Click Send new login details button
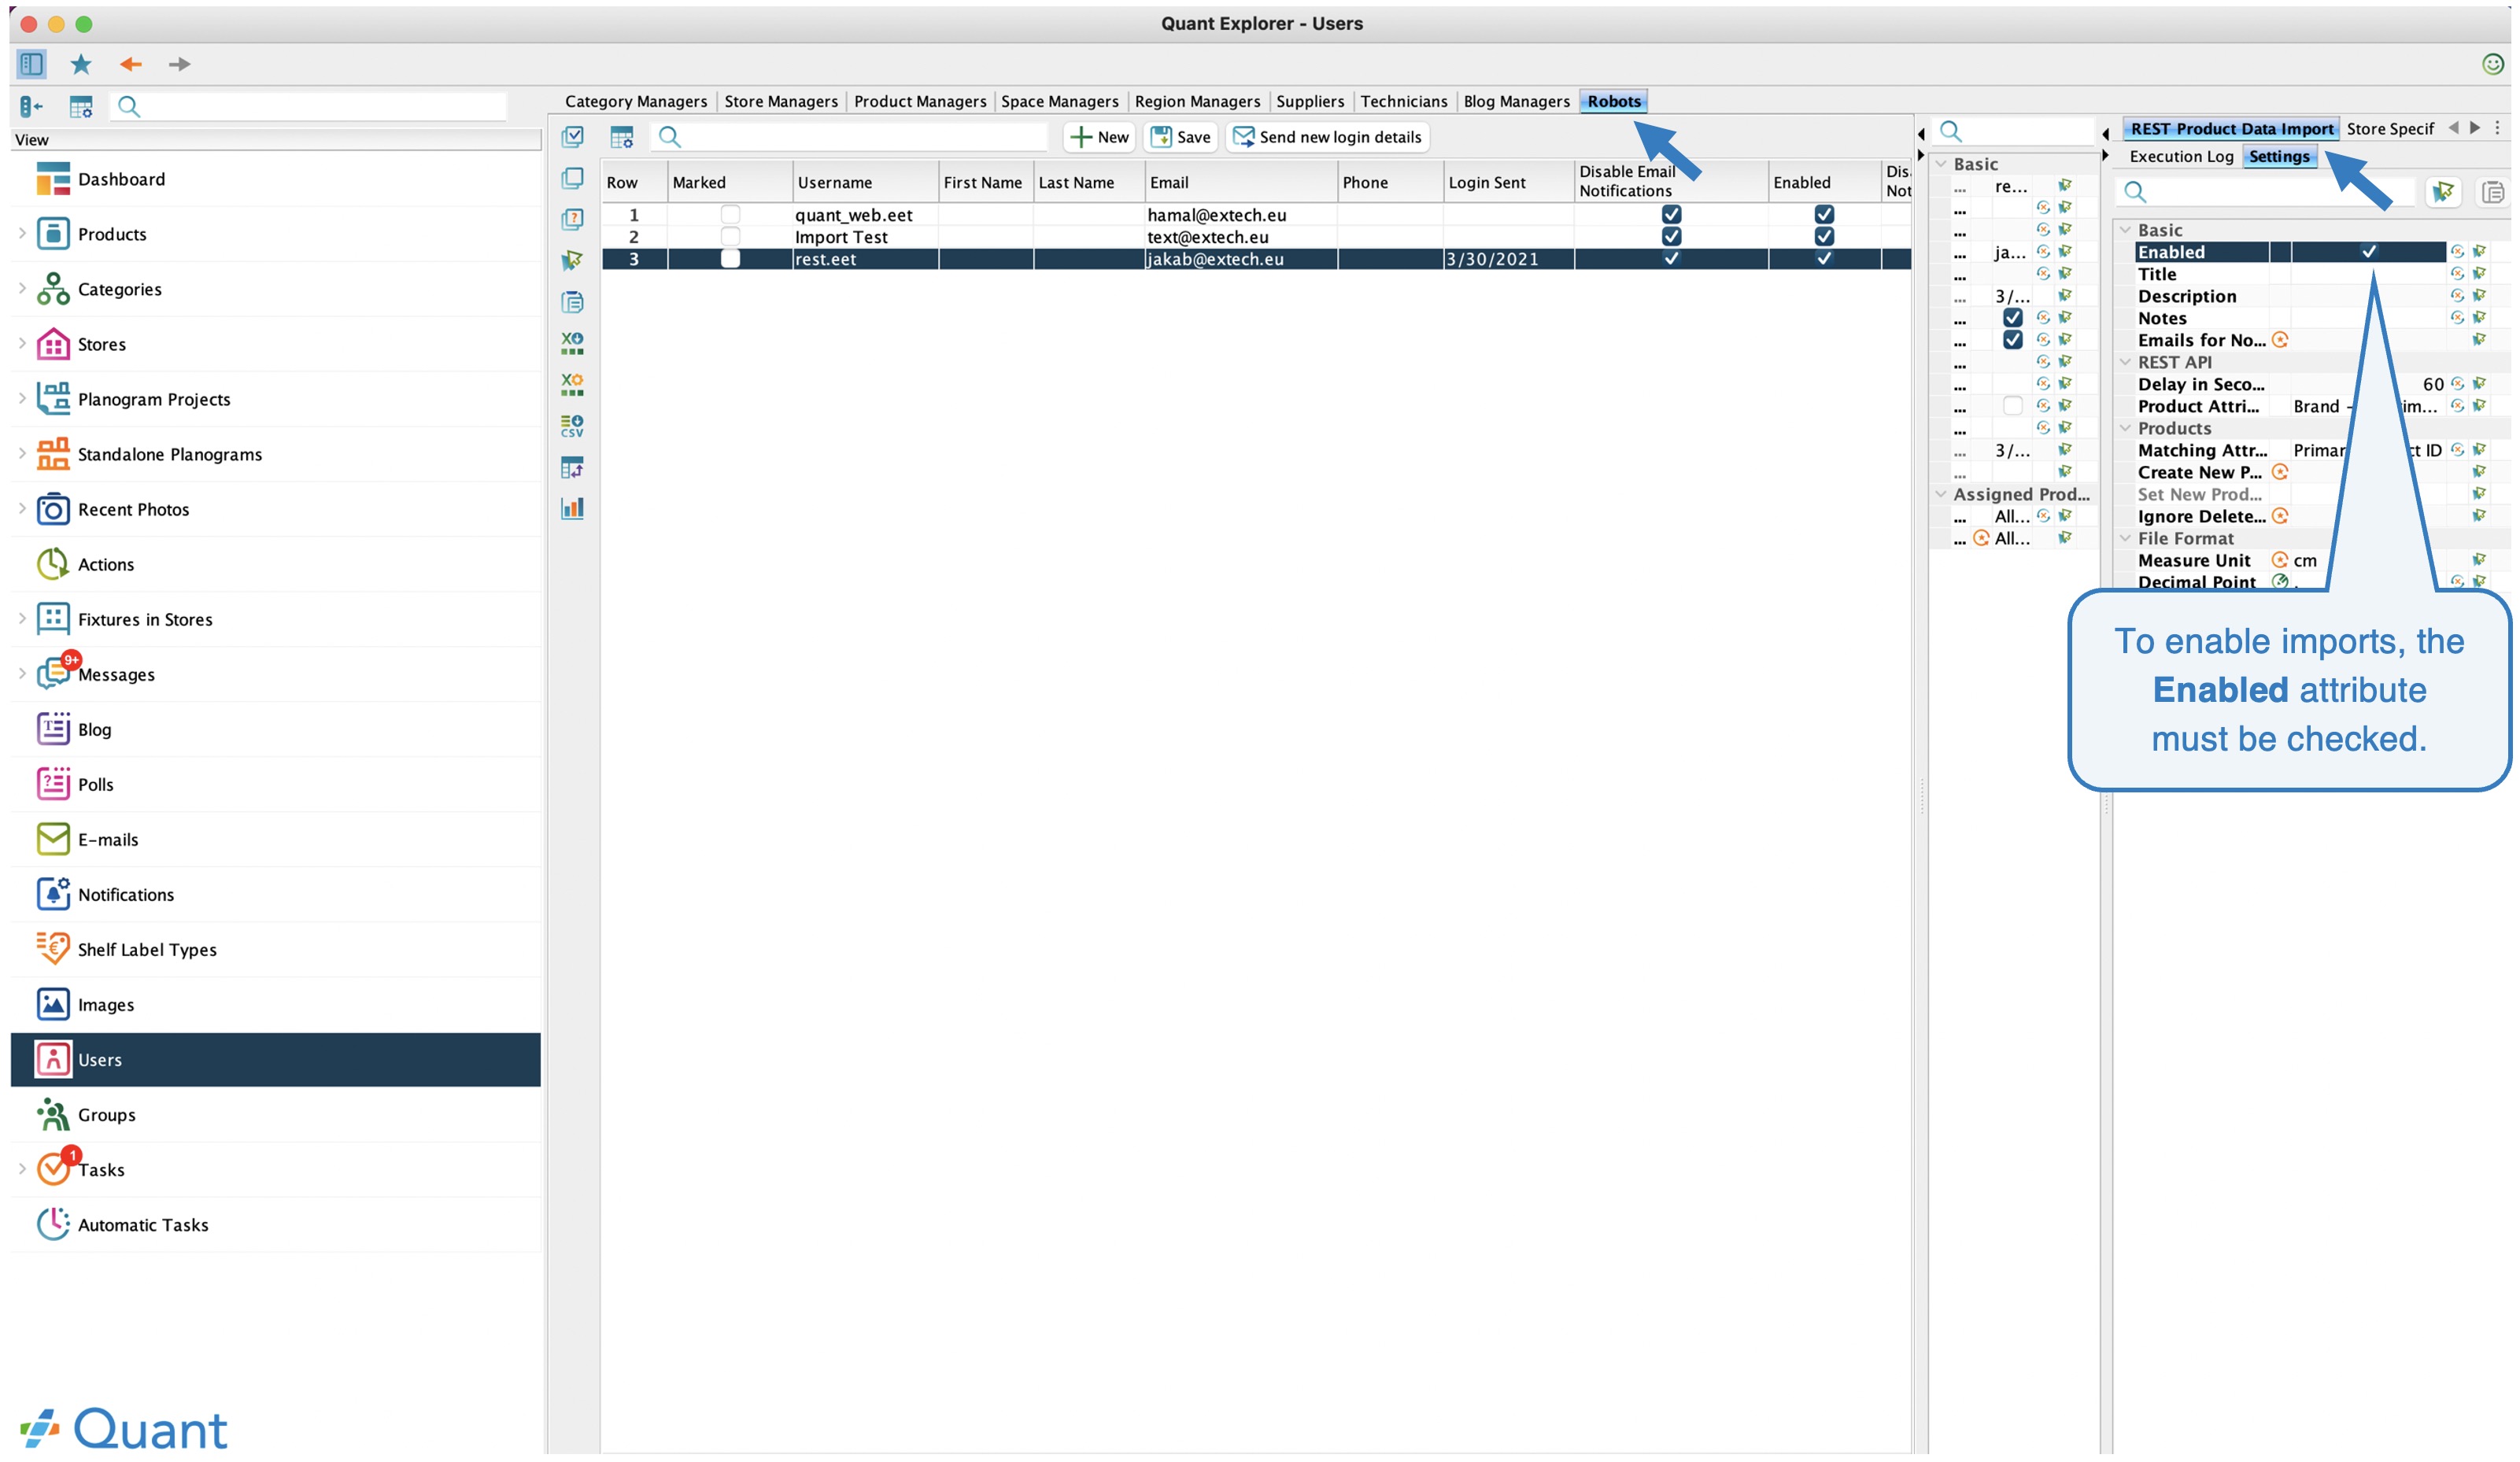2520x1462 pixels. (x=1327, y=137)
